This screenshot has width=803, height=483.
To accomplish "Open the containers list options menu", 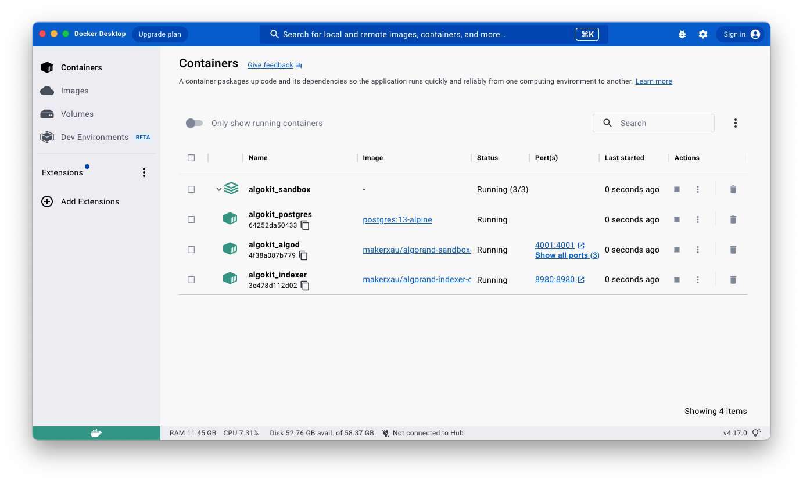I will pos(735,123).
